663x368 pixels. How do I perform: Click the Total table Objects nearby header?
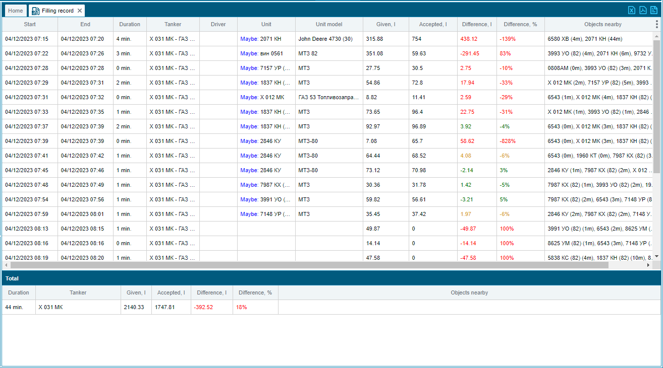[469, 292]
